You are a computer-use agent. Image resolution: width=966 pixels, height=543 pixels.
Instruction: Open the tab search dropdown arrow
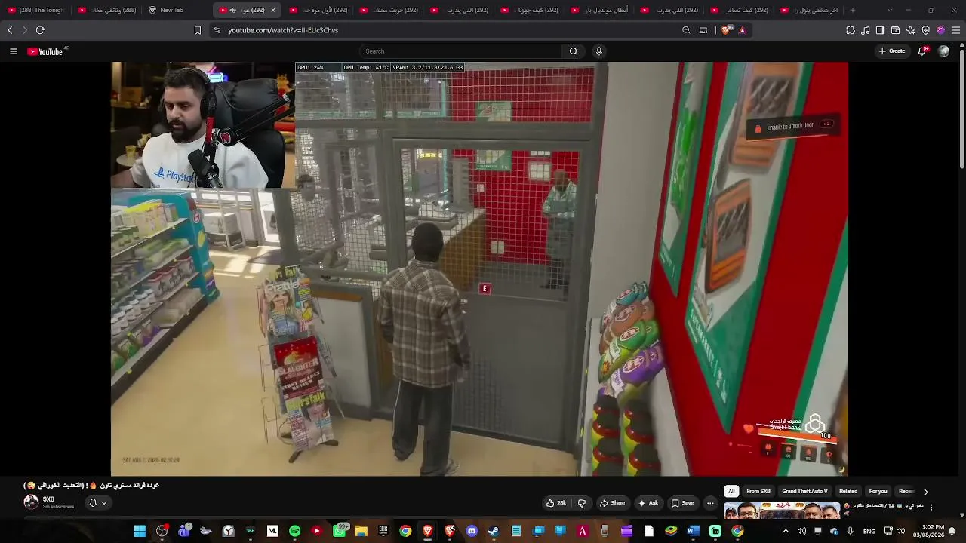[x=890, y=10]
